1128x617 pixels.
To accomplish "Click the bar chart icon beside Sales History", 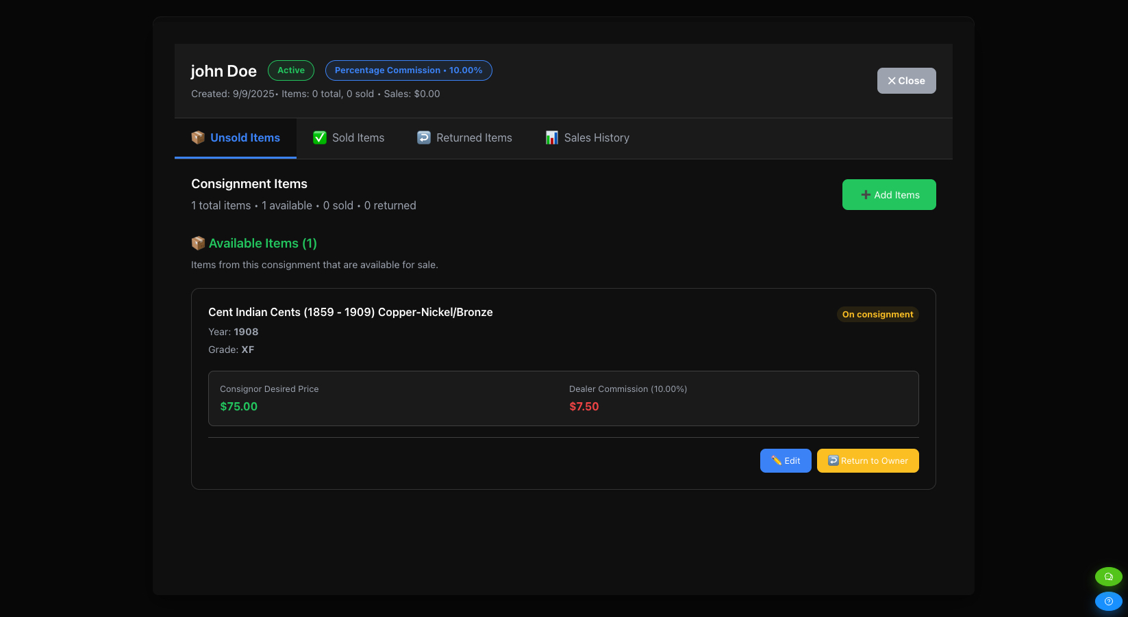I will [551, 137].
